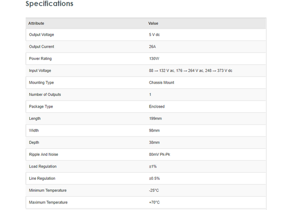Select the Output Voltage attribute label
283x210 pixels.
coord(42,35)
